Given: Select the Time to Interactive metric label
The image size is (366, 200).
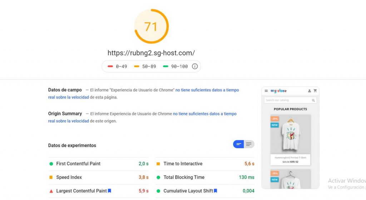Looking at the screenshot, I should 183,164.
